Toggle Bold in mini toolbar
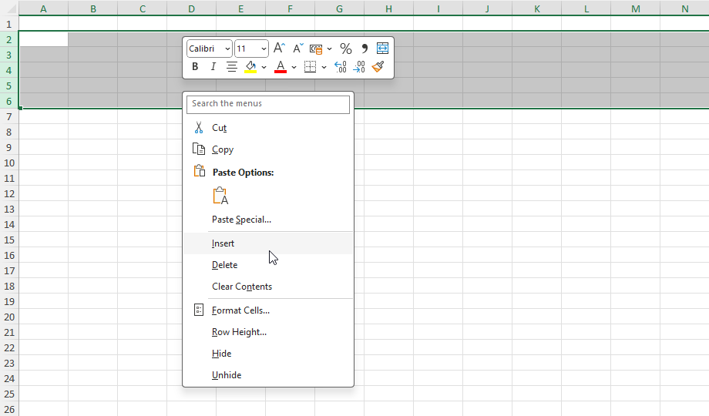 coord(195,67)
